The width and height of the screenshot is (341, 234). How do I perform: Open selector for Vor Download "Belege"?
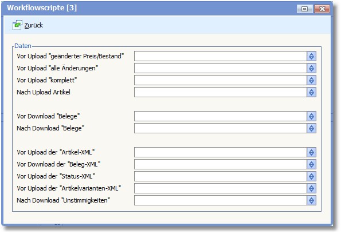(311, 116)
